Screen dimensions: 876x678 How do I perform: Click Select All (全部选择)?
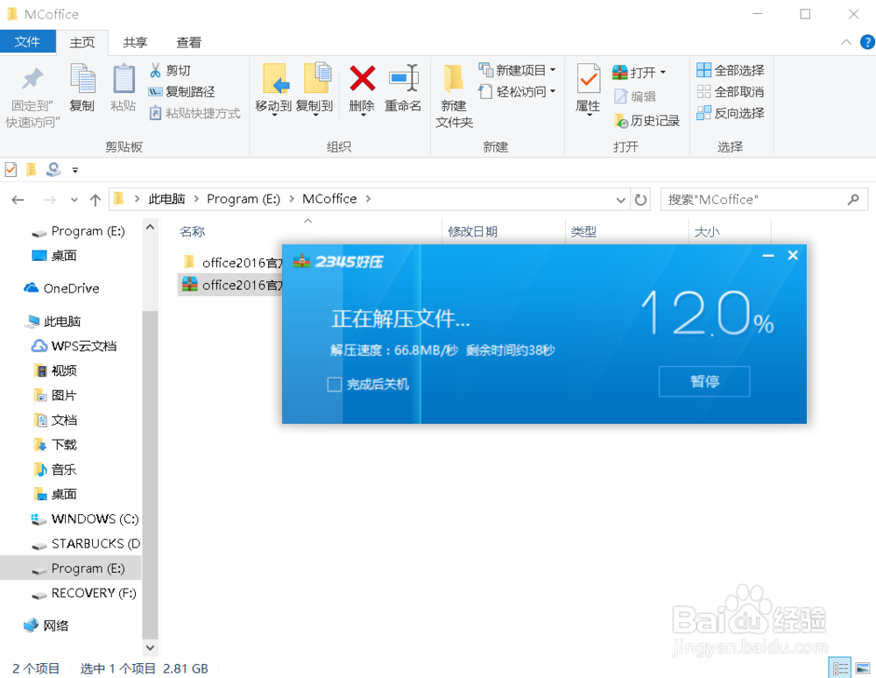[731, 70]
